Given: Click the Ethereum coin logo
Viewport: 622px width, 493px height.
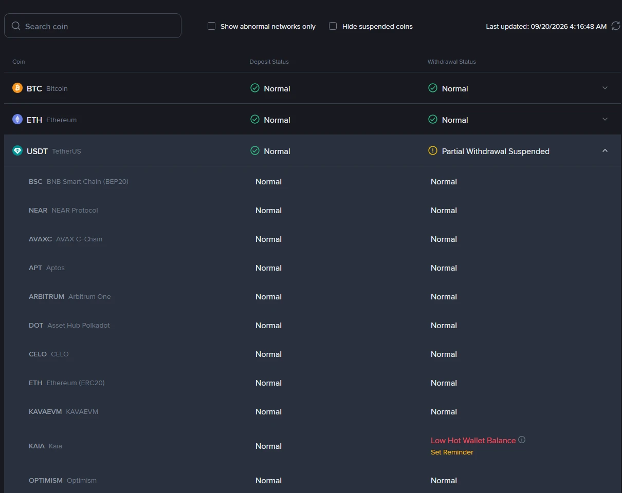Looking at the screenshot, I should tap(17, 119).
